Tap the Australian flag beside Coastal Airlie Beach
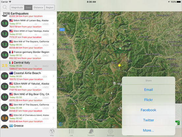This screenshot has height=137, width=182. pos(11,73)
